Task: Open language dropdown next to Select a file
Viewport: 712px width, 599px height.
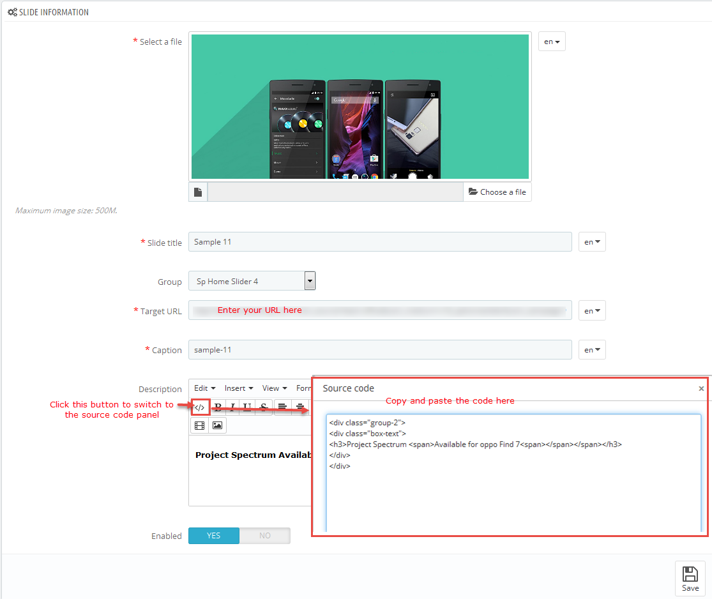Action: coord(552,42)
